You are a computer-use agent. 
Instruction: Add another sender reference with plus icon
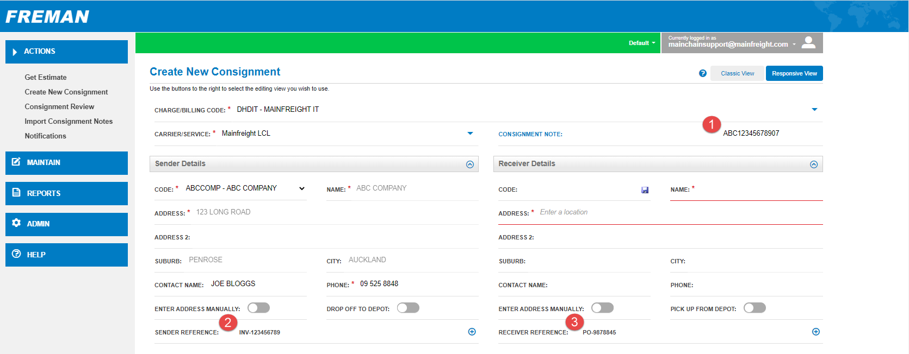[x=472, y=332]
